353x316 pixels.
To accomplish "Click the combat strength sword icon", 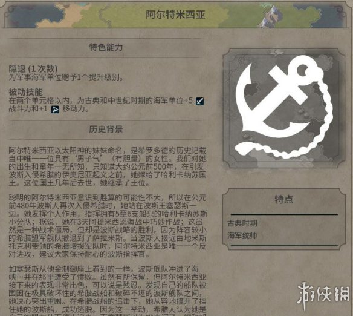I will (199, 101).
